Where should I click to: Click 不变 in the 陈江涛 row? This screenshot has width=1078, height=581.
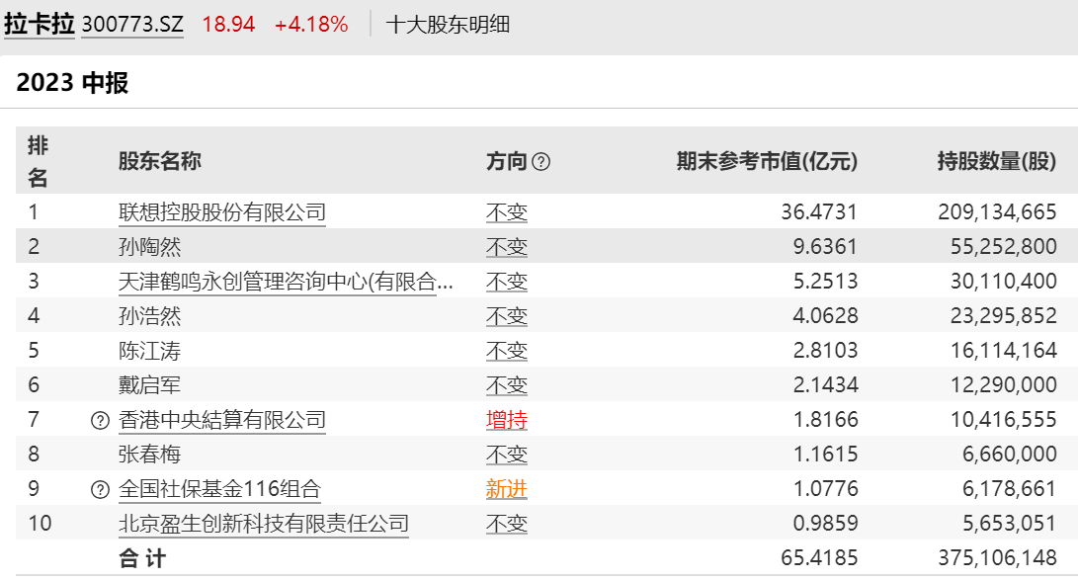point(507,351)
